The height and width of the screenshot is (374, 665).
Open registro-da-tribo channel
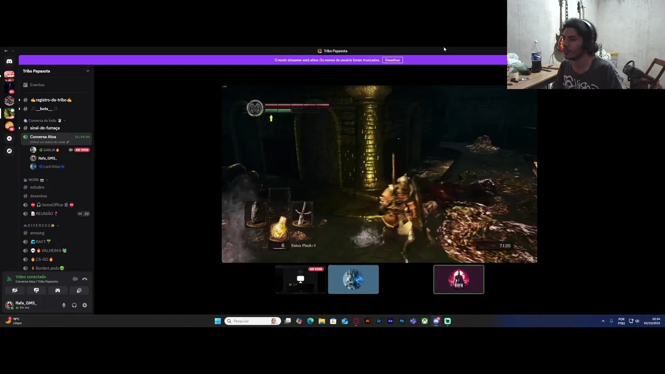(x=51, y=100)
